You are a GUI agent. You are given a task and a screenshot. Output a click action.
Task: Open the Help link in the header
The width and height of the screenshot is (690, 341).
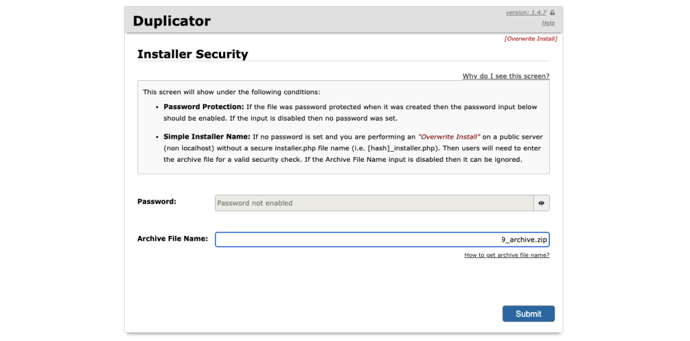click(548, 23)
